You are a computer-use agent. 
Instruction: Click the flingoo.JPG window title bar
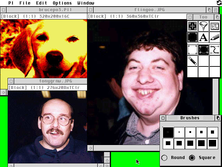pos(139,10)
